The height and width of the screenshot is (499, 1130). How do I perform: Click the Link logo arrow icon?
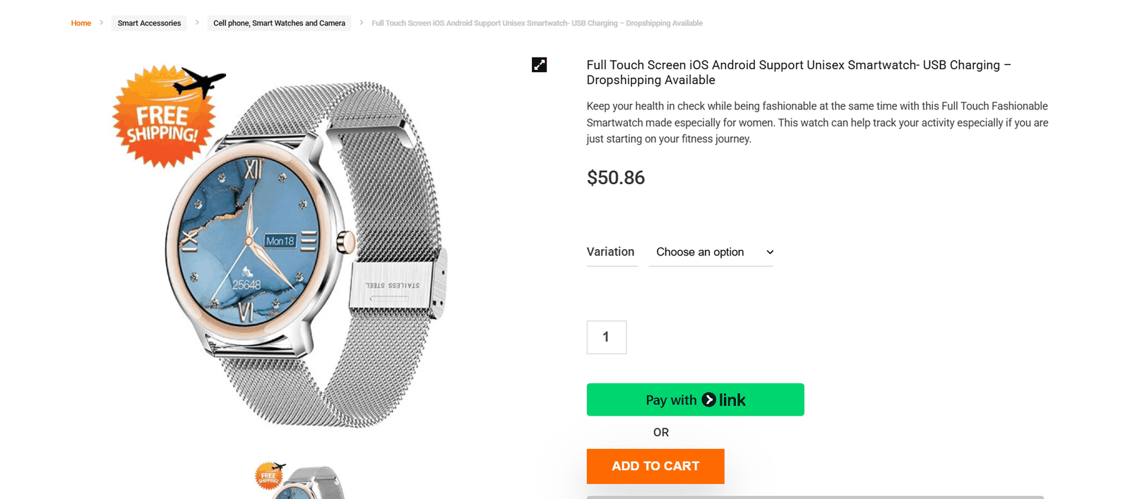pos(709,400)
